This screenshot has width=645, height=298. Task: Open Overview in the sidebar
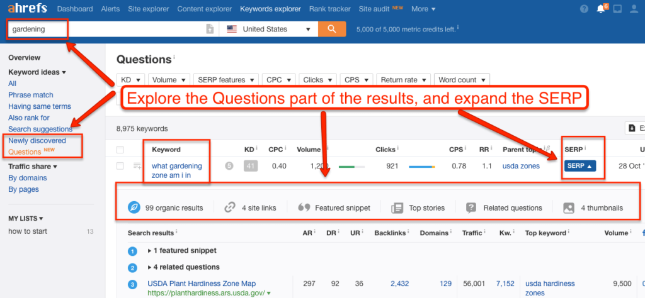[x=25, y=58]
